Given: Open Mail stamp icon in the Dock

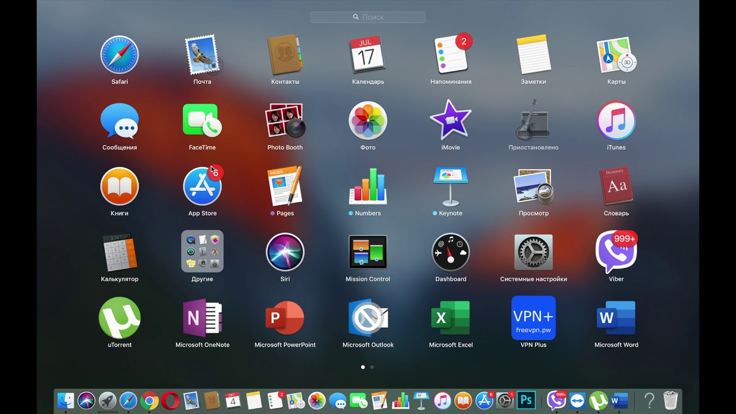Looking at the screenshot, I should tap(191, 400).
